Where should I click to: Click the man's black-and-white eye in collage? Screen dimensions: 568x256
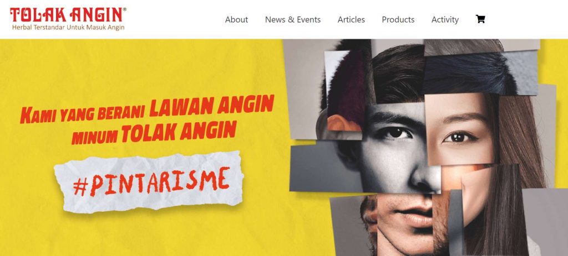(x=394, y=133)
